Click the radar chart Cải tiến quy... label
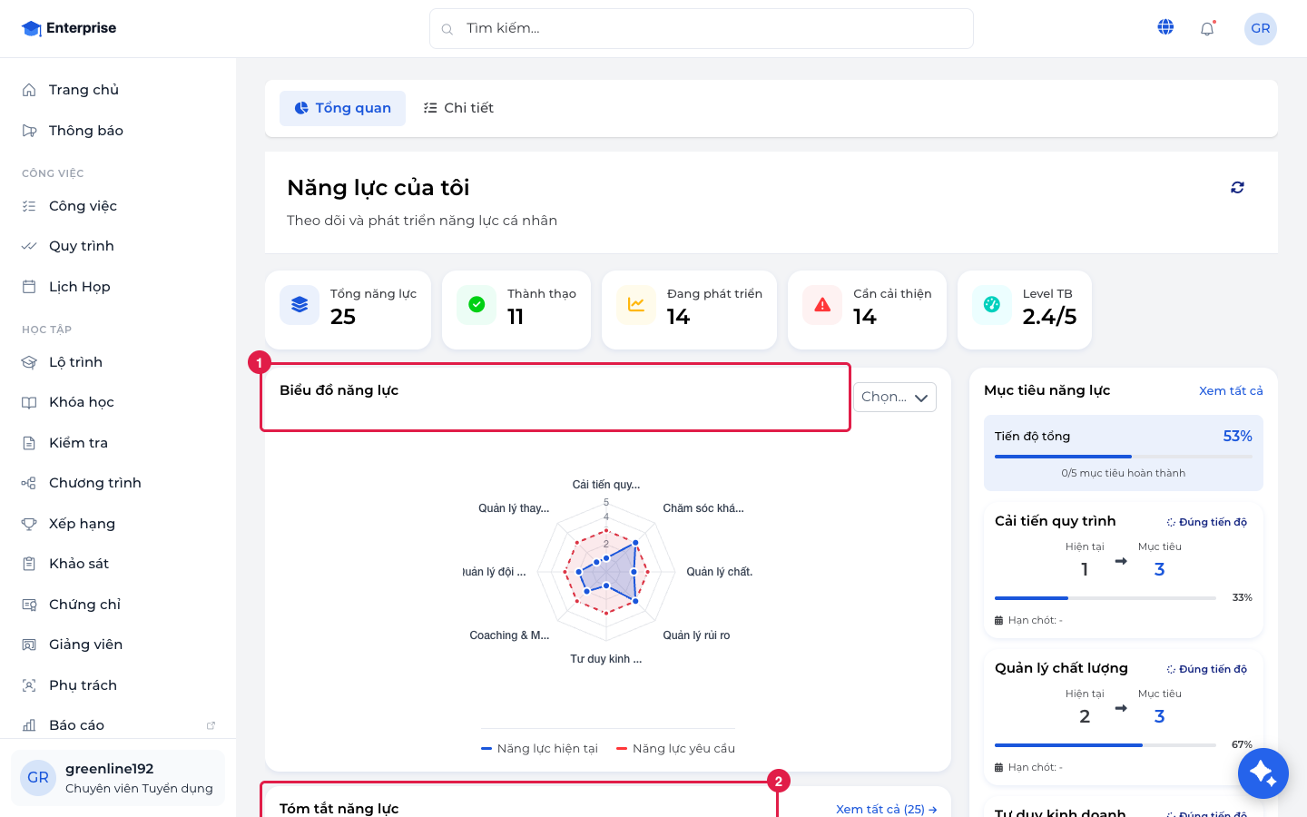 [606, 485]
